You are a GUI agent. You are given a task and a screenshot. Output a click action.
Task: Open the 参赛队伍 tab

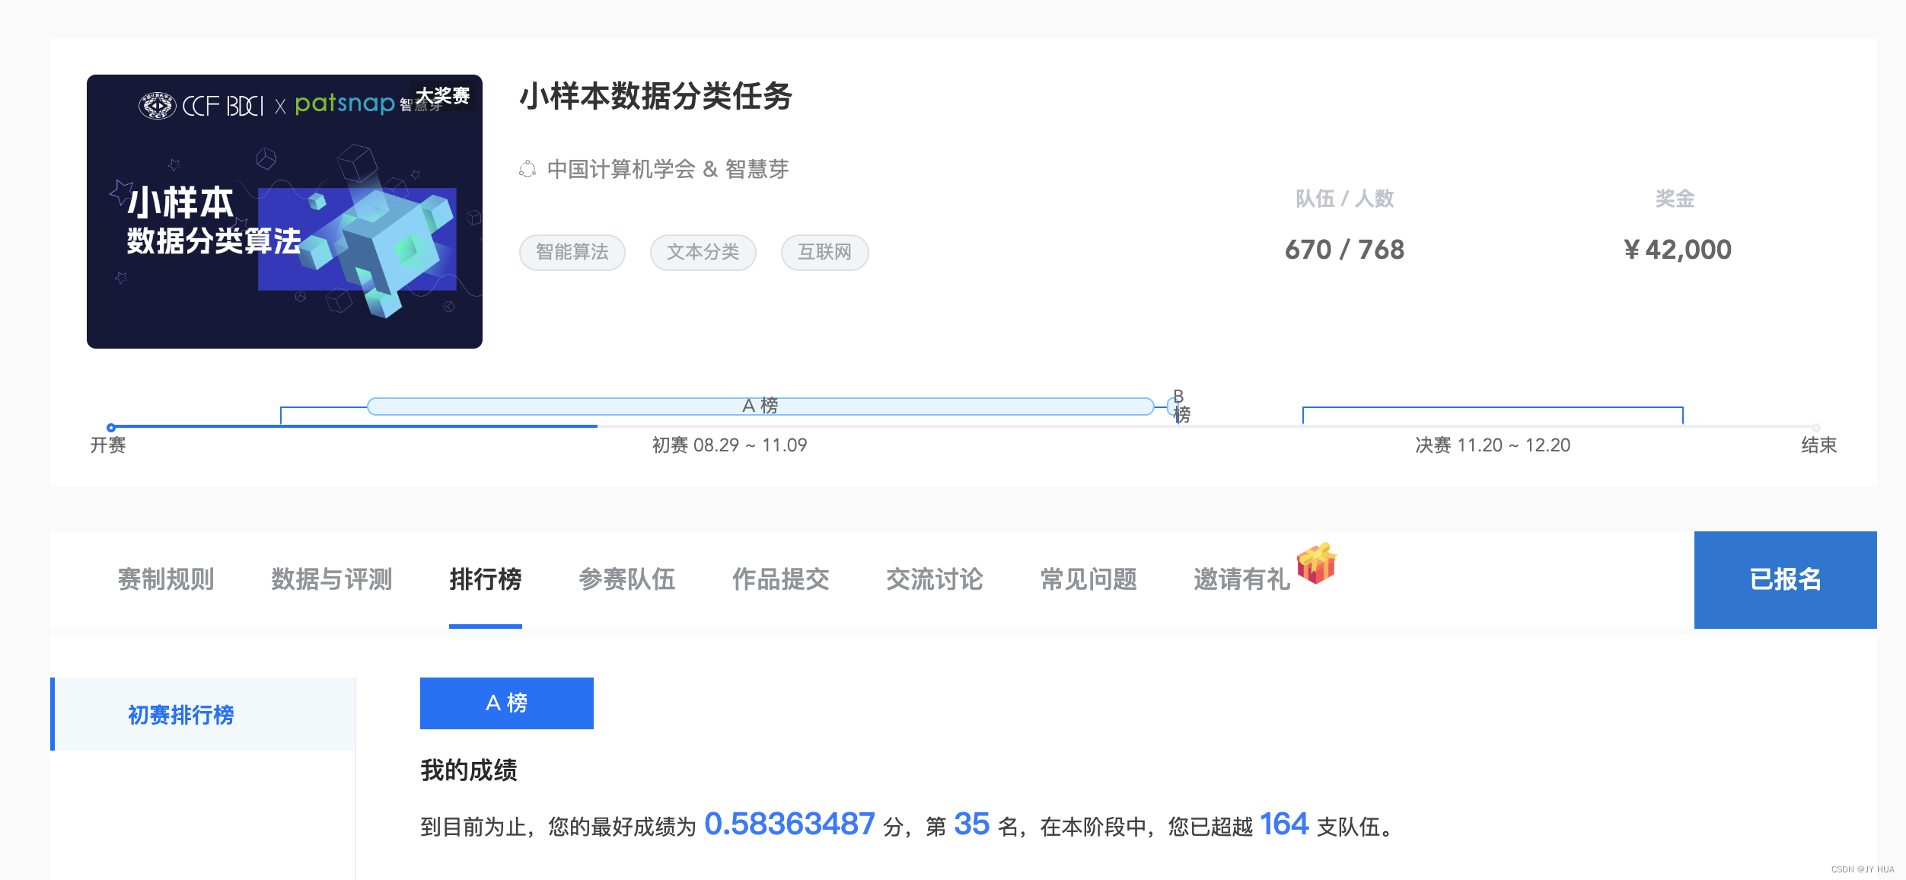pos(628,579)
